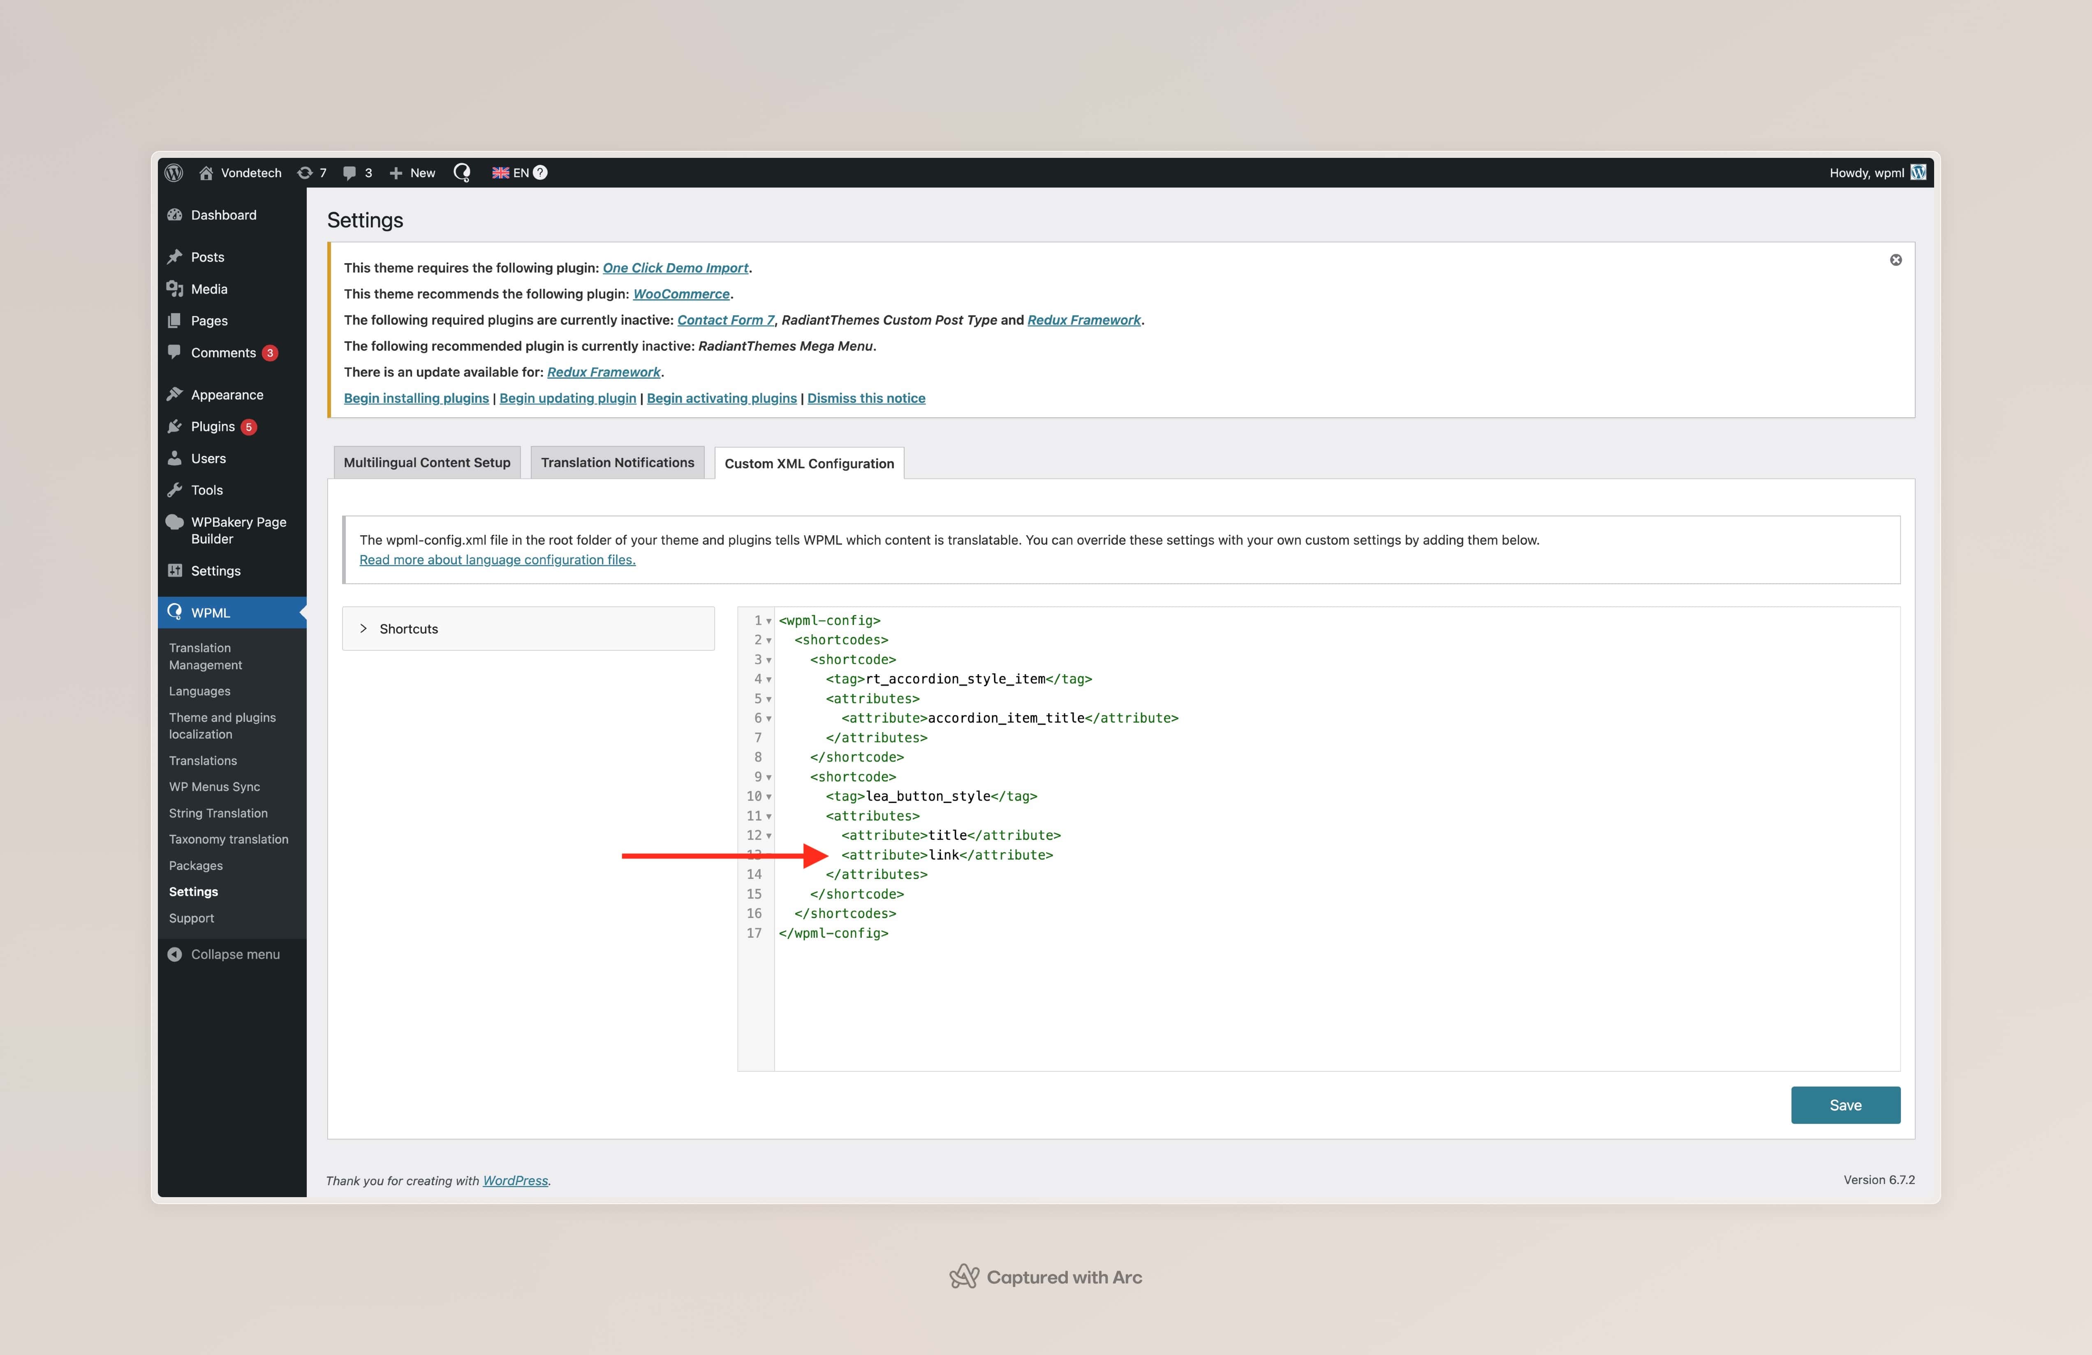
Task: Fold line 3 shortcode block
Action: pos(769,660)
